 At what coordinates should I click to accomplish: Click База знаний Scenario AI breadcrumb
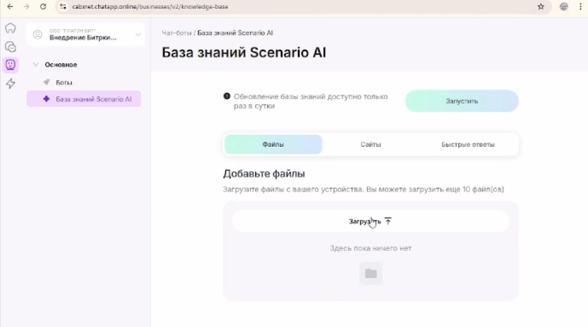(x=235, y=33)
